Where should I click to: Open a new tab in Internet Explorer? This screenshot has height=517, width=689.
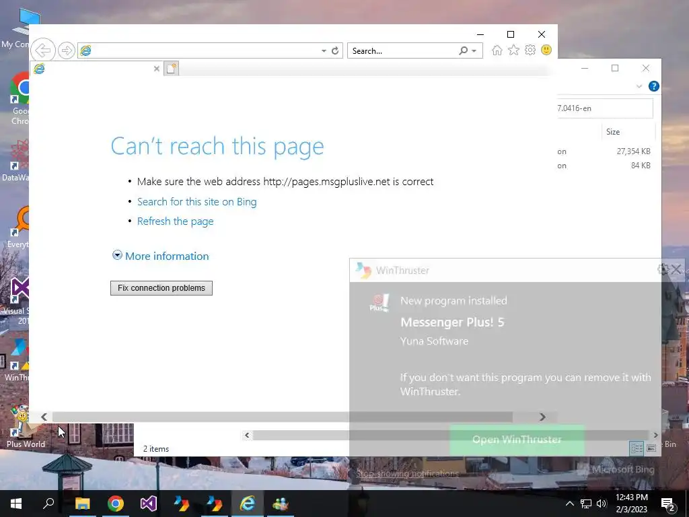[172, 69]
